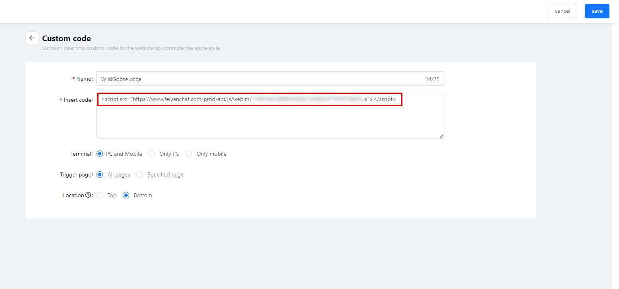This screenshot has width=619, height=289.
Task: Click into the Insert code textarea
Action: tap(270, 116)
